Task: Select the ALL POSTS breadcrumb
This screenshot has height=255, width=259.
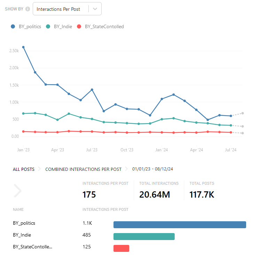Action: coord(24,169)
